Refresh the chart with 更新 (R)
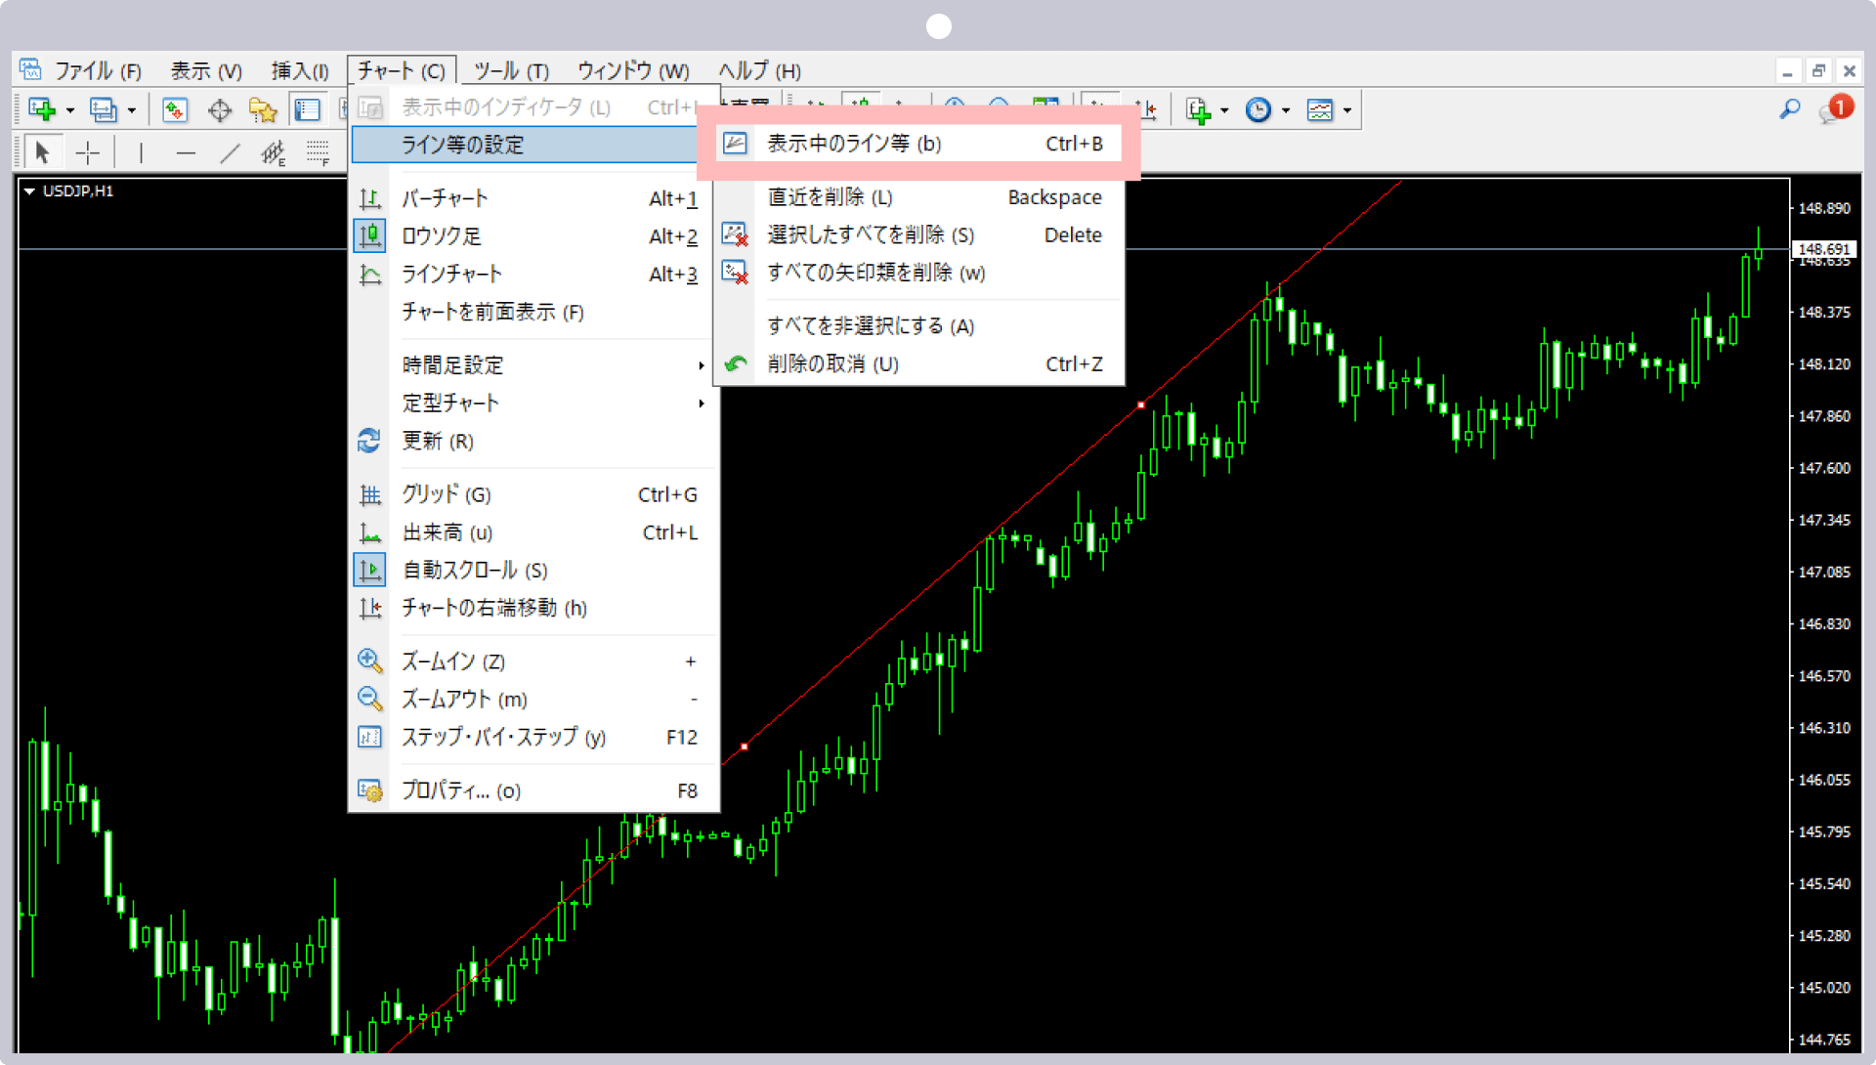This screenshot has height=1065, width=1876. click(x=533, y=441)
